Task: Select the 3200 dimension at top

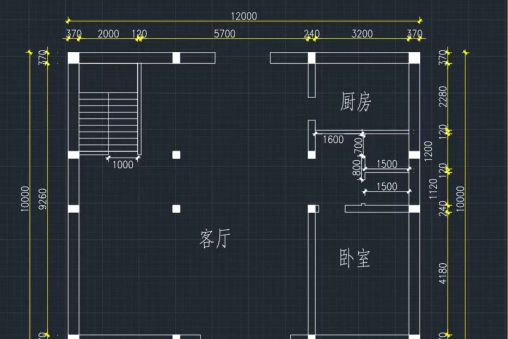Action: pyautogui.click(x=362, y=34)
